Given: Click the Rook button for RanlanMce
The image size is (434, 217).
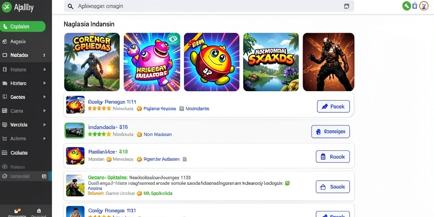Looking at the screenshot, I should (333, 157).
